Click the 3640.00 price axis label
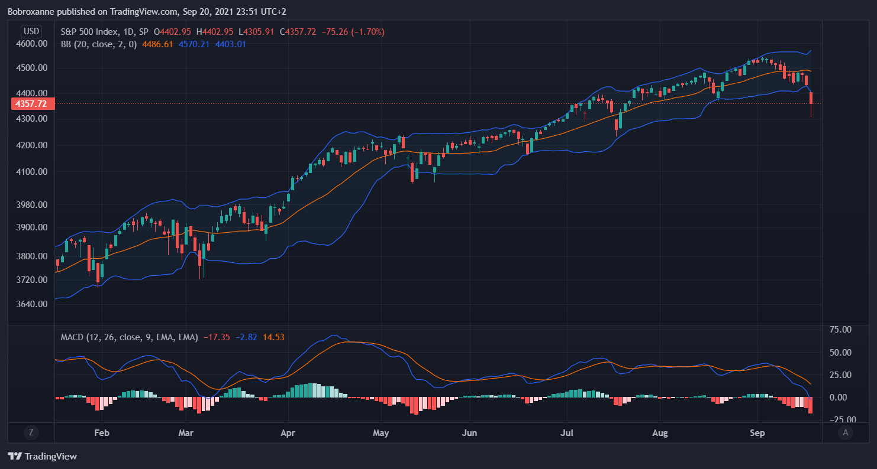The image size is (877, 469). coord(31,304)
